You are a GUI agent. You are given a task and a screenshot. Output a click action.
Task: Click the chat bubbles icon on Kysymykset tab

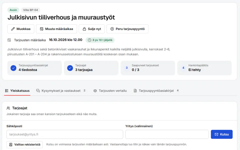click(x=38, y=90)
